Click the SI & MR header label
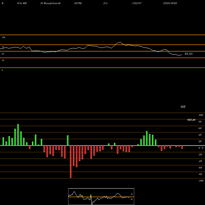Viewport: 205px width, 205px height. (22, 3)
